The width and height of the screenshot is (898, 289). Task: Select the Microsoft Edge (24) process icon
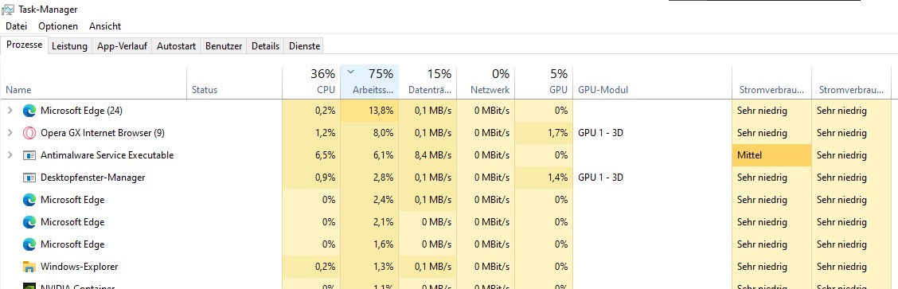[x=29, y=111]
